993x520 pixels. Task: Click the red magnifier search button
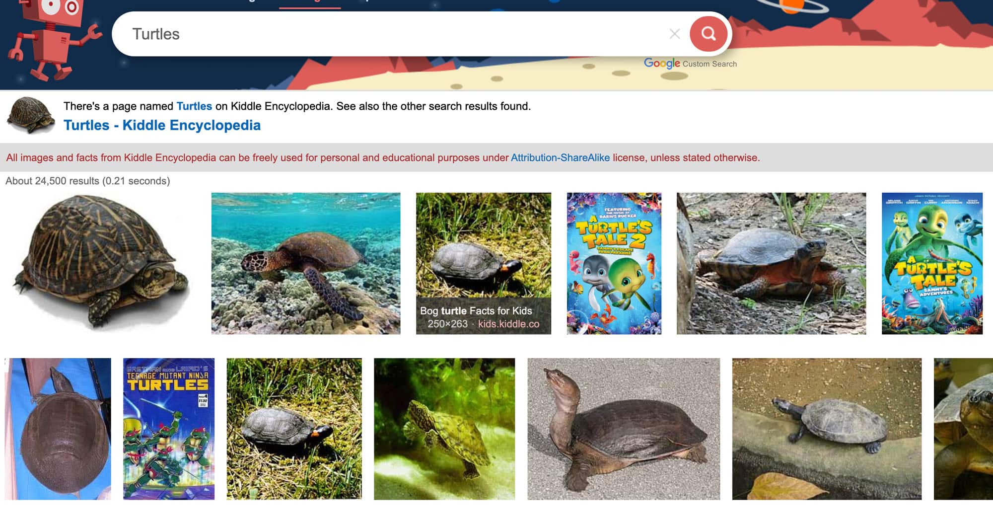[708, 34]
